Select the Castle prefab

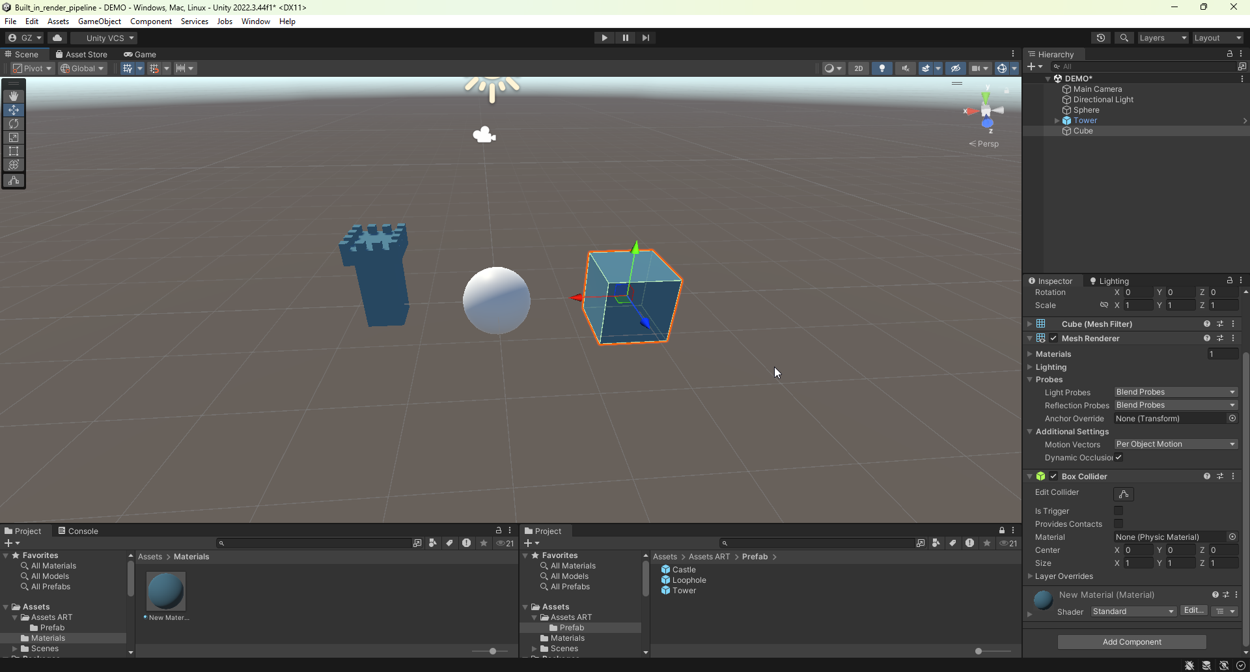[678, 570]
